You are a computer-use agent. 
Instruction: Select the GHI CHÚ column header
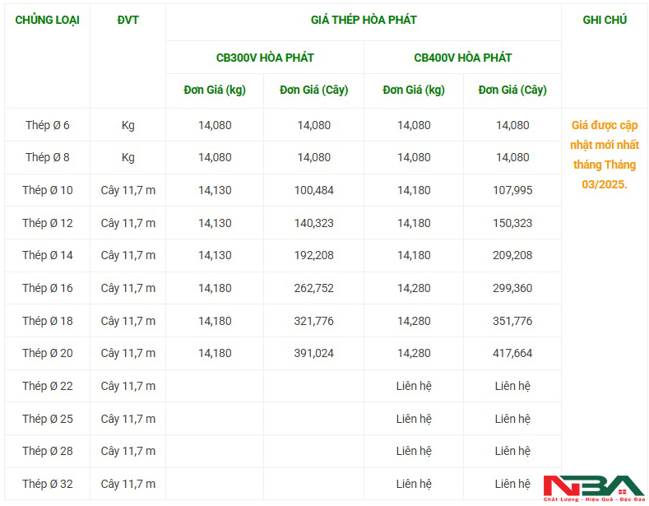pos(605,20)
